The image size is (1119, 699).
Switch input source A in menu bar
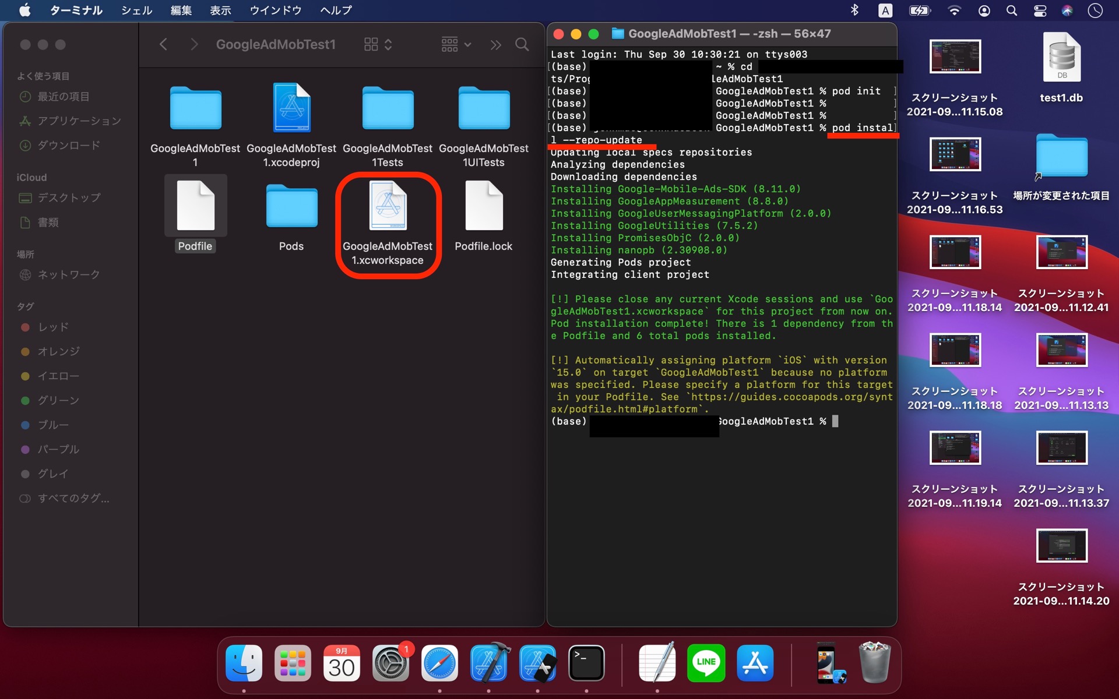pos(885,10)
